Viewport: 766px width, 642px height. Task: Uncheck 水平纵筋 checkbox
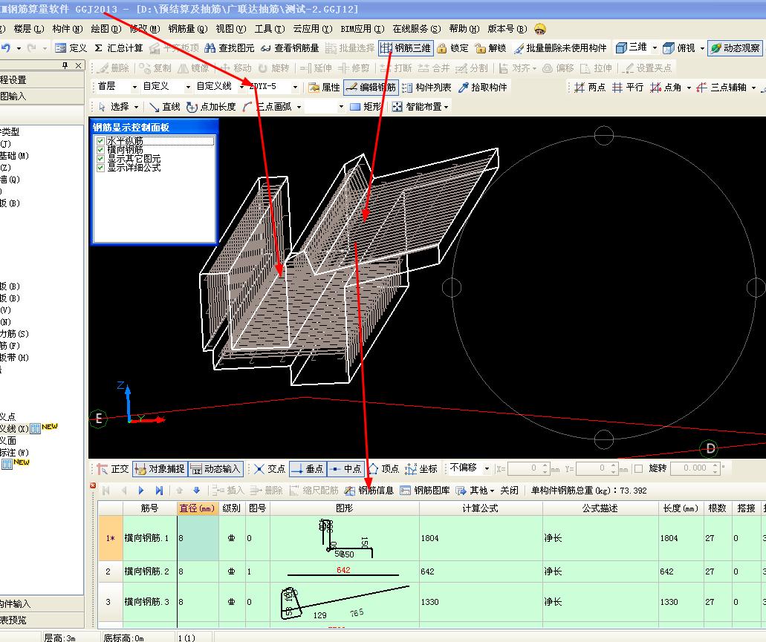[100, 141]
